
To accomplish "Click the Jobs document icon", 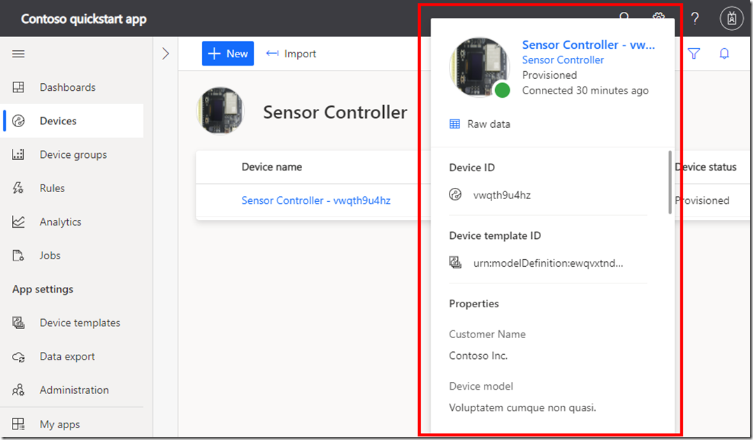I will [18, 255].
